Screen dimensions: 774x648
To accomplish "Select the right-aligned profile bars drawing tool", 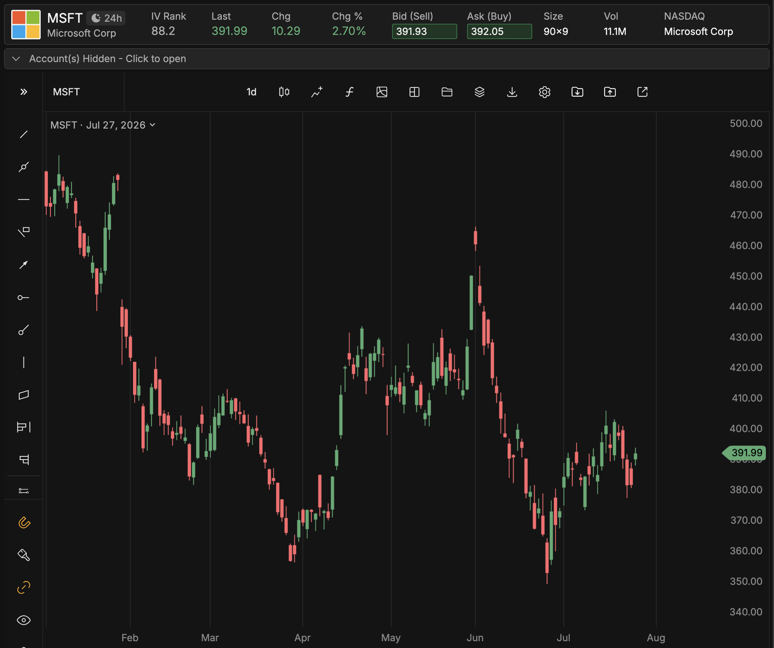I will [x=24, y=460].
